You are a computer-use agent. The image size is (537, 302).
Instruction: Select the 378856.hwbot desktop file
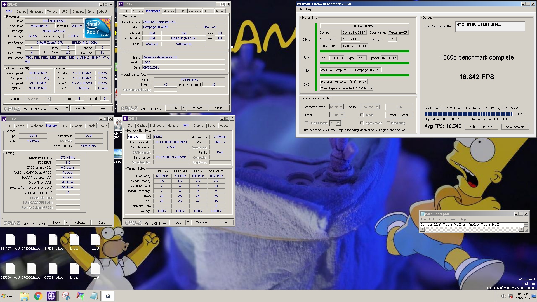click(32, 271)
